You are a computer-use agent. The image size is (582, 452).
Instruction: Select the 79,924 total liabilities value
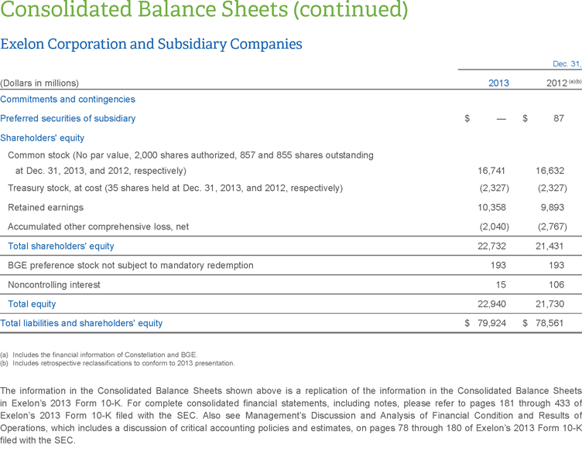coord(492,323)
